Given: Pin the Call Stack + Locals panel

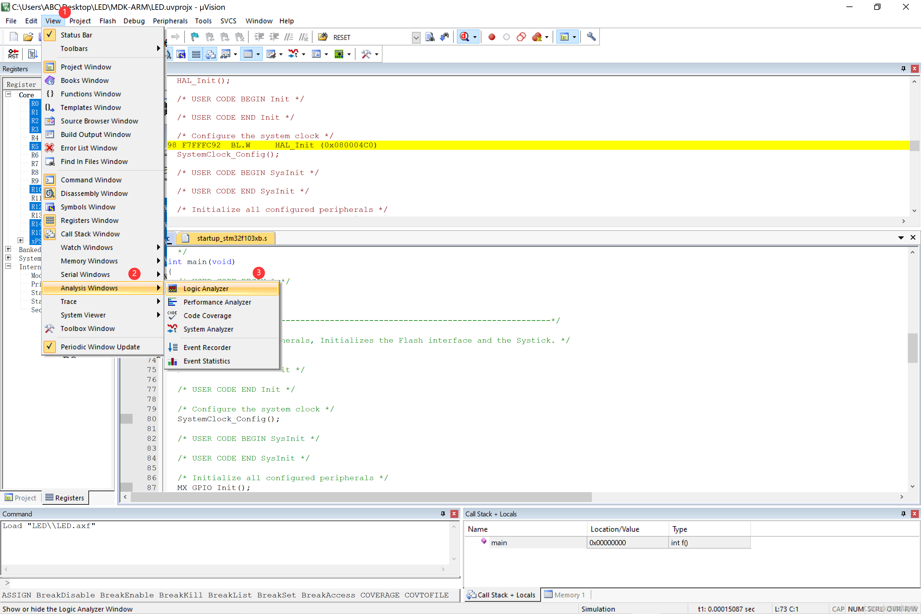Looking at the screenshot, I should pos(903,514).
